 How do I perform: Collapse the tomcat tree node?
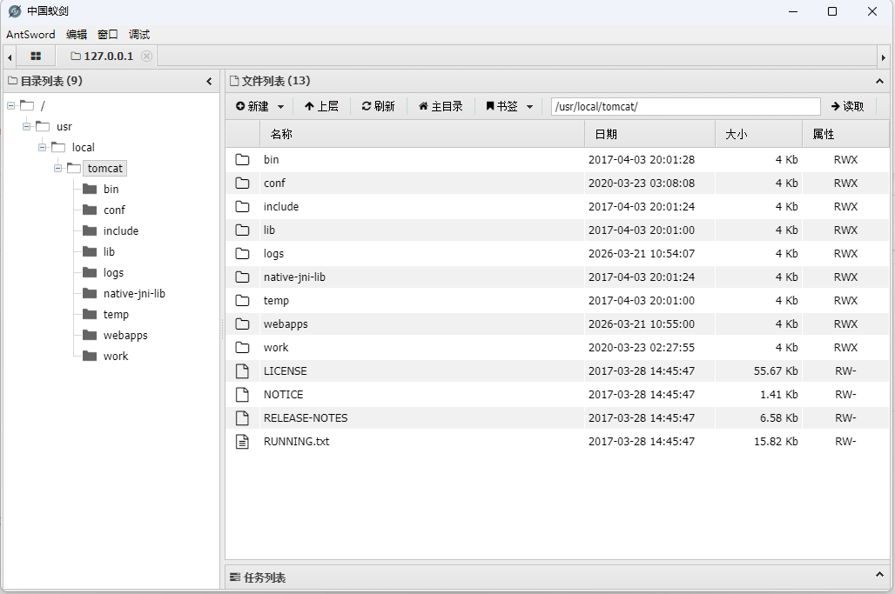pyautogui.click(x=58, y=168)
